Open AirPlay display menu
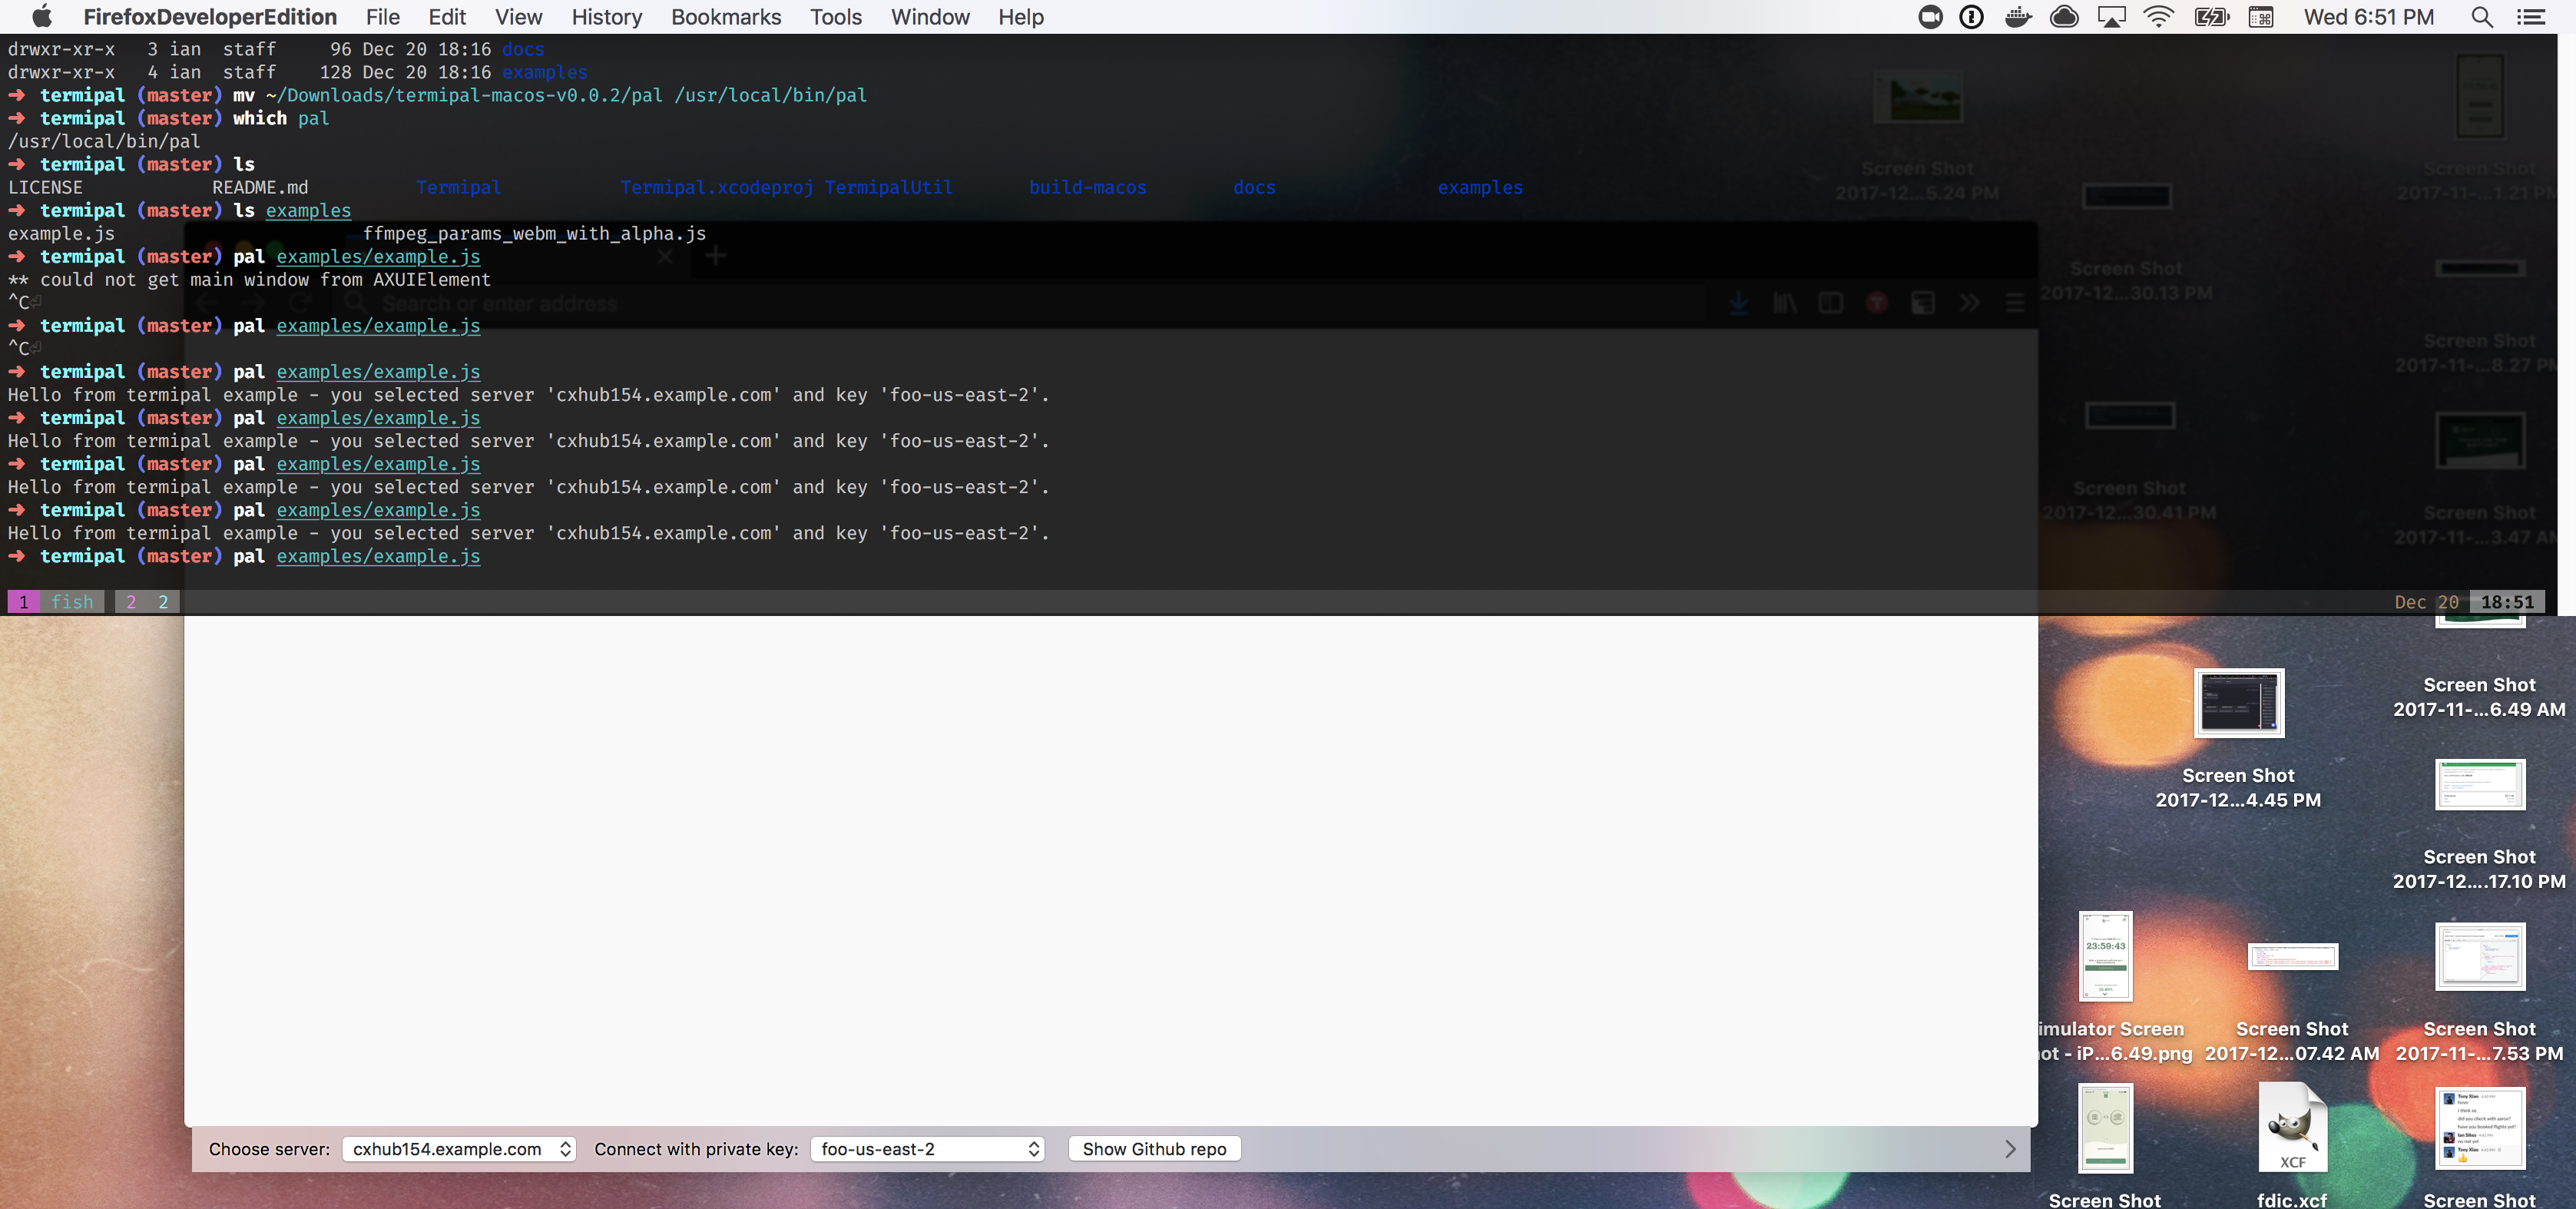 [x=2111, y=17]
